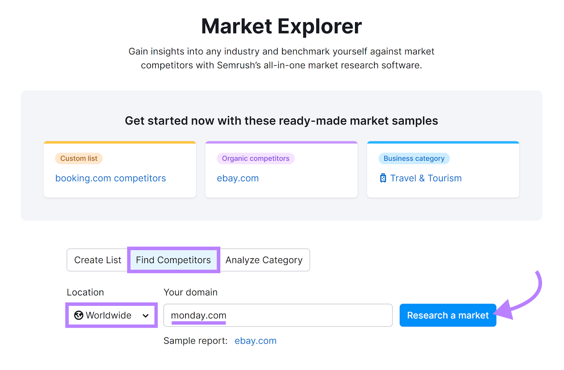Click the Research a market button
The width and height of the screenshot is (564, 370).
coord(448,315)
